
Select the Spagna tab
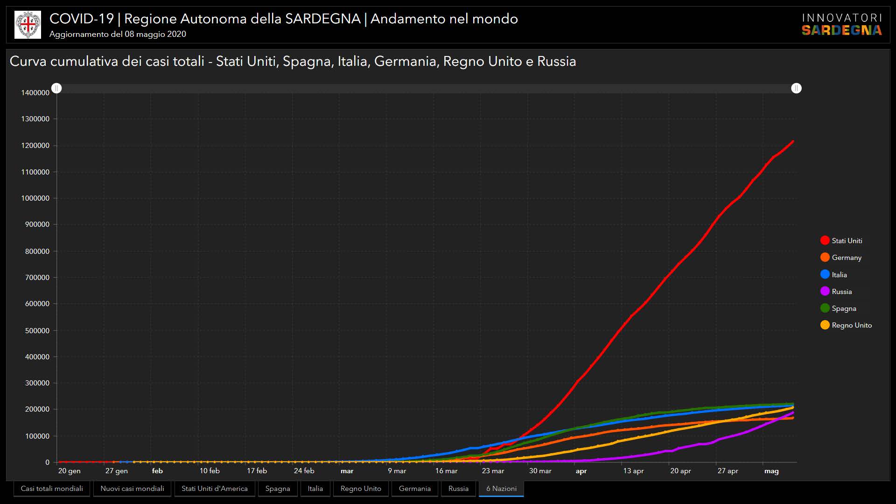[278, 489]
